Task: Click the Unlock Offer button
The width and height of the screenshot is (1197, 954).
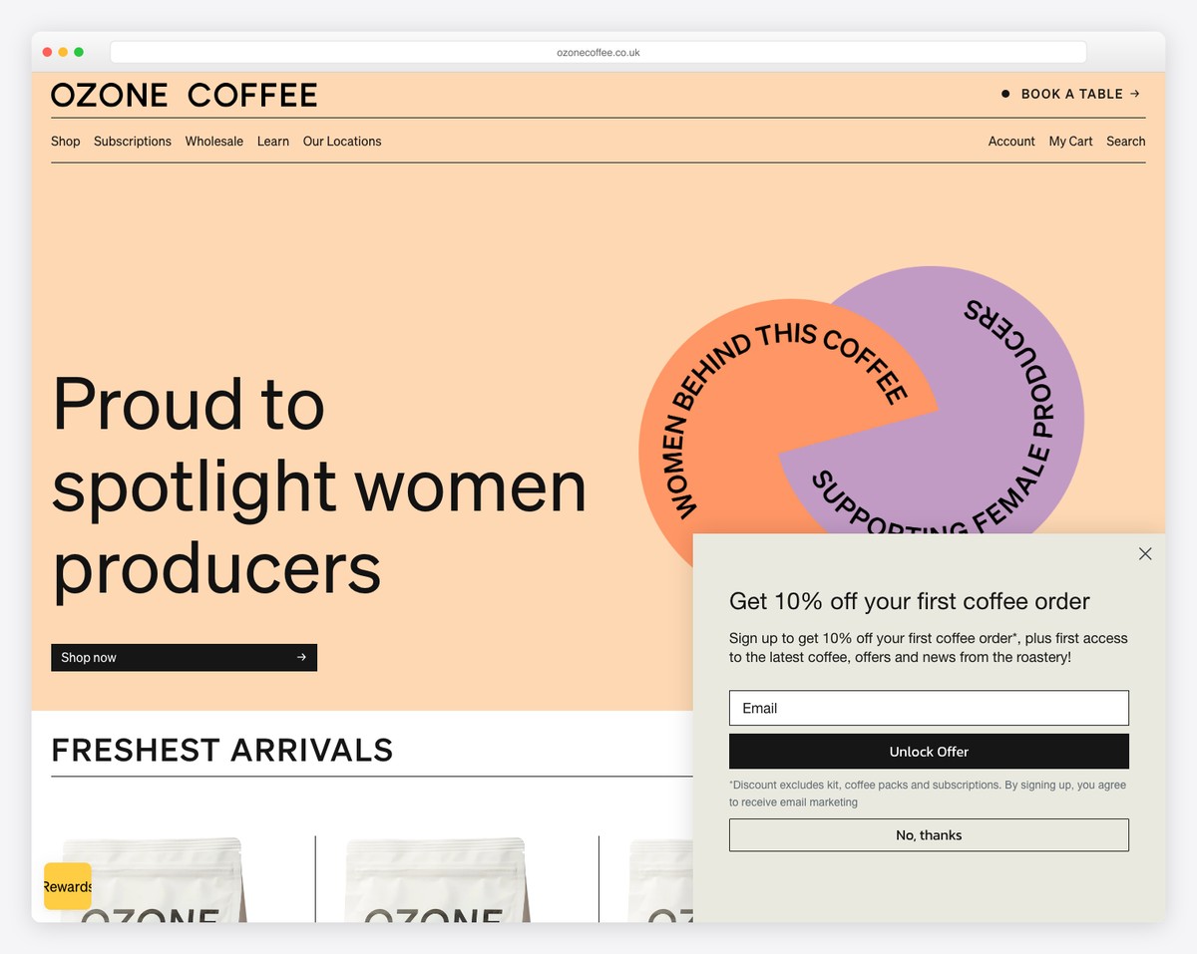Action: (929, 751)
